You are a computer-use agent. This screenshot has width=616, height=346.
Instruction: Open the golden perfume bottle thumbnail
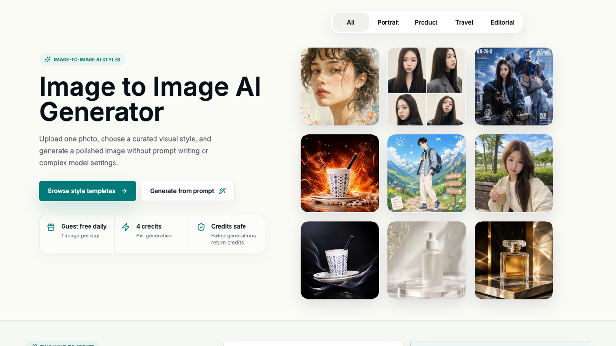514,260
